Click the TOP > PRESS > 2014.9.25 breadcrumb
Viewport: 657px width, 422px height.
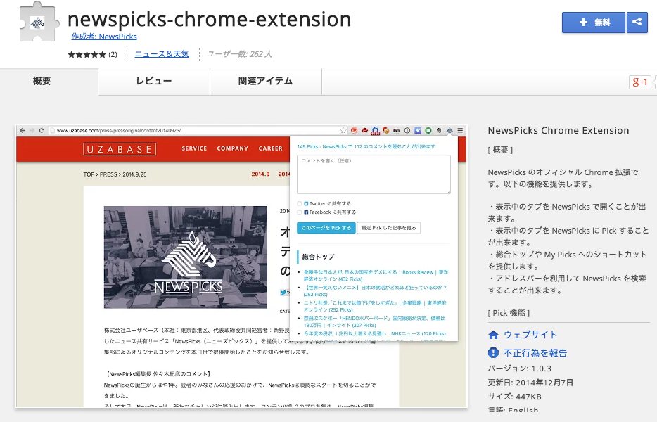pyautogui.click(x=115, y=174)
